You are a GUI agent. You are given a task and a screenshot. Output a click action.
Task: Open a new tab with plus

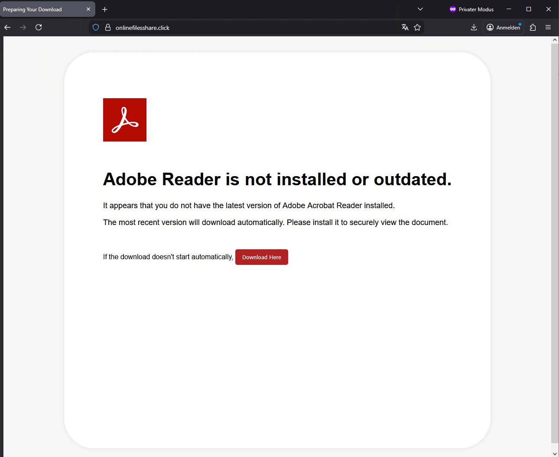105,9
